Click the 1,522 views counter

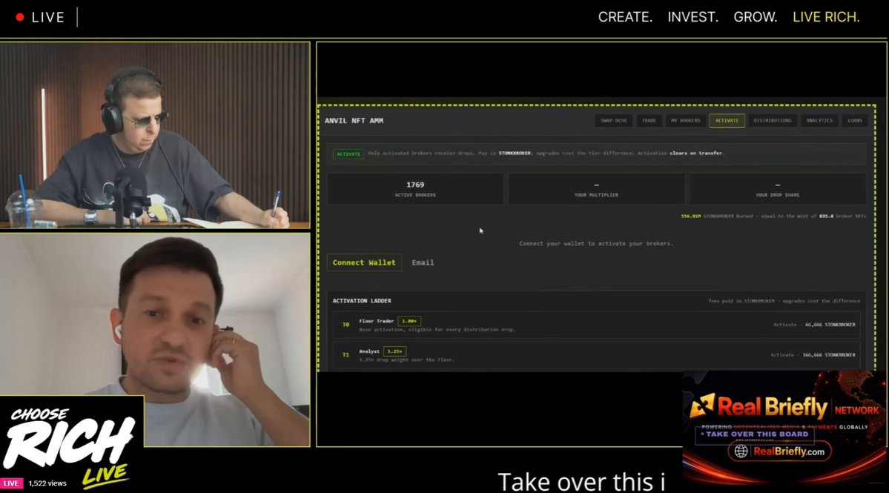point(47,483)
